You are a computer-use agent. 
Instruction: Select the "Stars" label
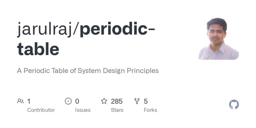[117, 110]
